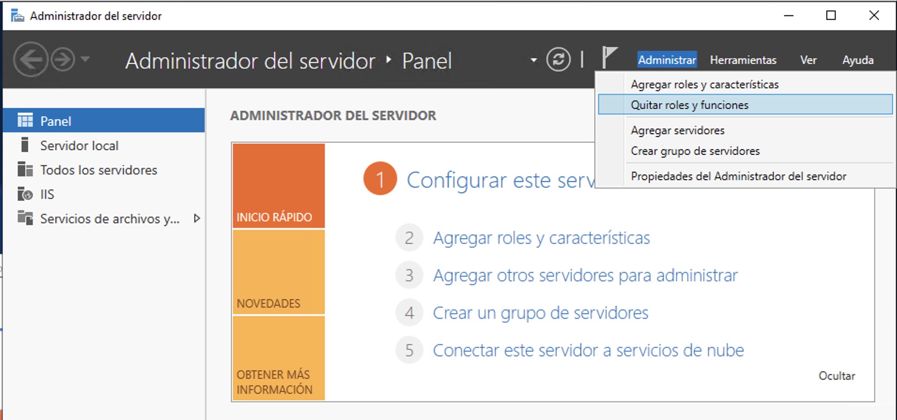Click the NOVEDADES tile
897x420 pixels.
click(278, 272)
